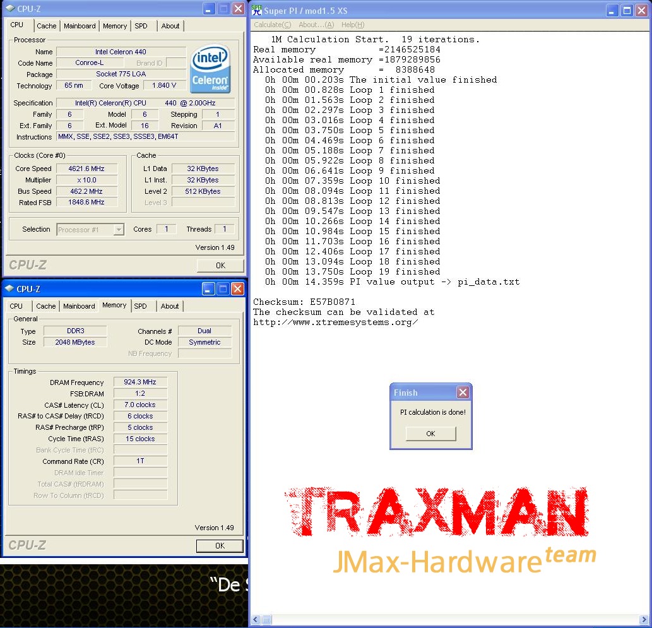652x628 pixels.
Task: Click the Instructions field MMX, SSE list
Action: click(x=146, y=136)
